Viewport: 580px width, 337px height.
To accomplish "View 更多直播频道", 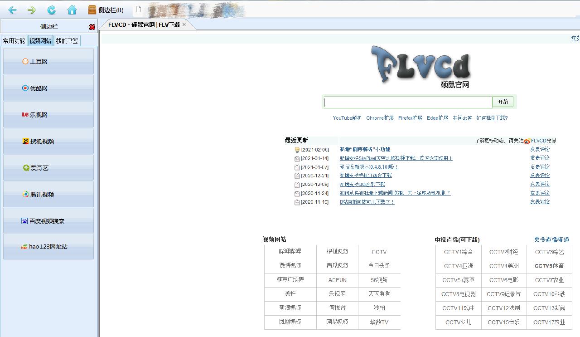I will click(x=551, y=239).
